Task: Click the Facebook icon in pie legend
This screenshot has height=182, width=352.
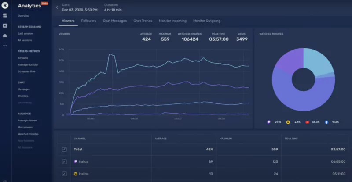Action: tap(326, 122)
